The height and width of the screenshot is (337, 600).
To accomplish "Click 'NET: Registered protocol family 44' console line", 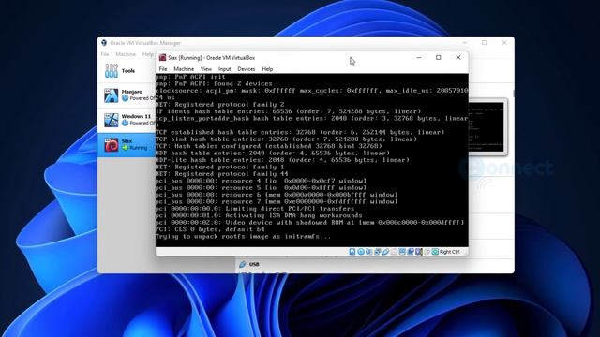I will point(222,174).
